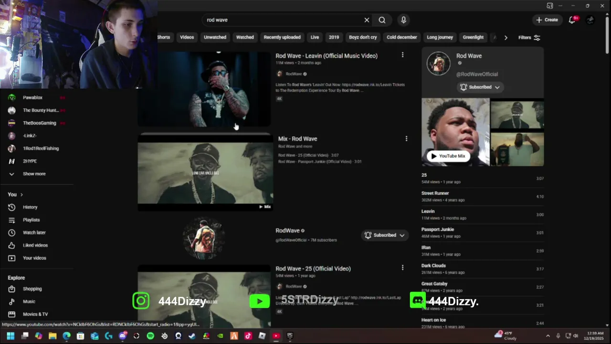The width and height of the screenshot is (611, 344).
Task: Clear the search box with the X
Action: [367, 20]
